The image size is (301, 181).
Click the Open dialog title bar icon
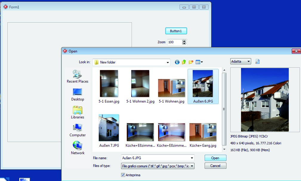pyautogui.click(x=65, y=51)
